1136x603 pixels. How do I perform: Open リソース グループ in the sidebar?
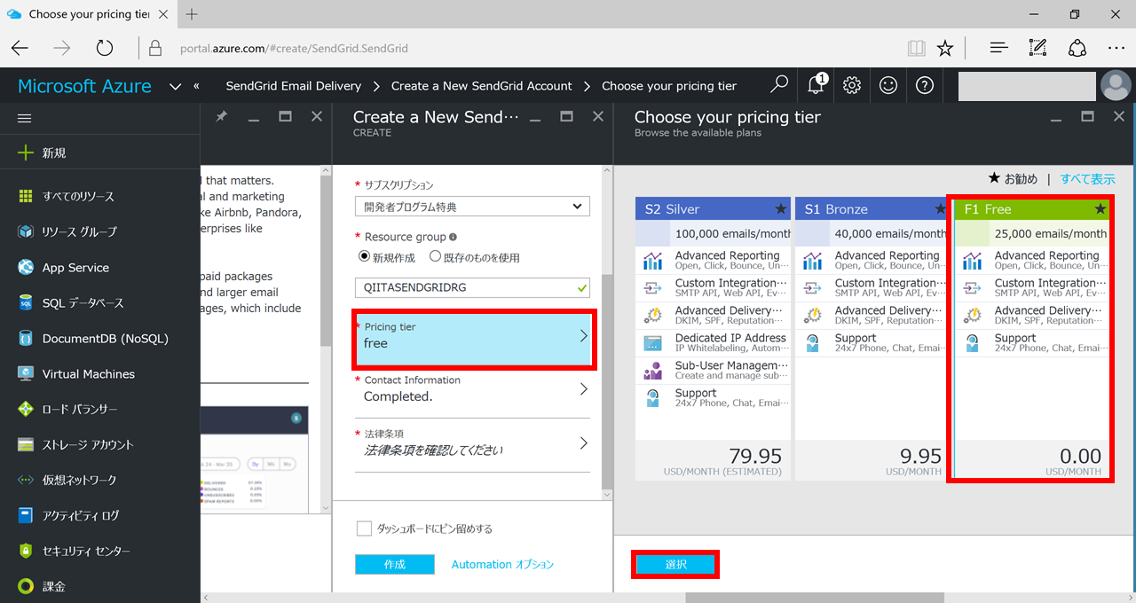(x=100, y=231)
